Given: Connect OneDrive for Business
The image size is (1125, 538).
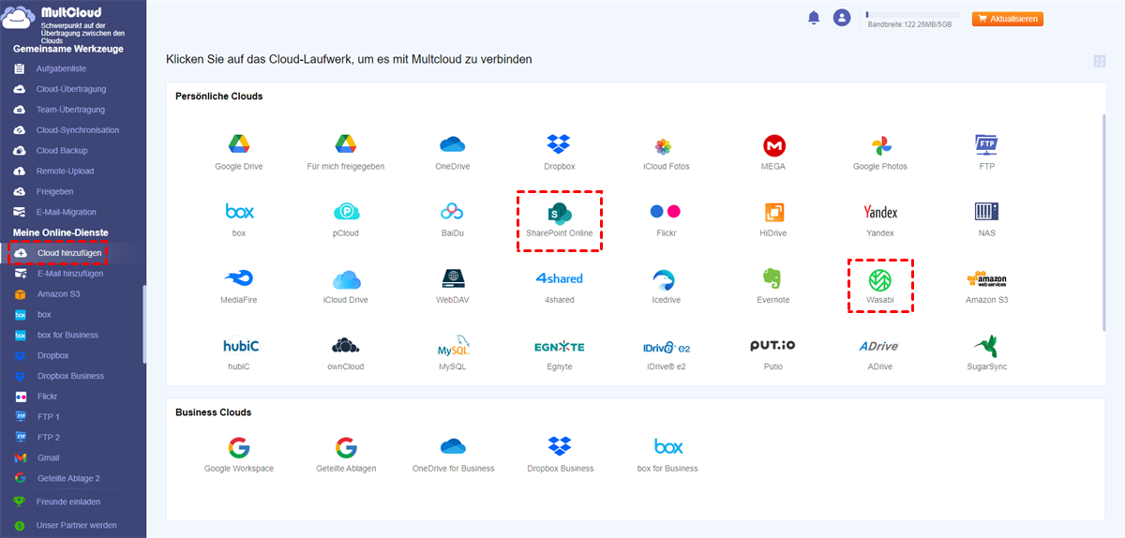Looking at the screenshot, I should click(453, 455).
